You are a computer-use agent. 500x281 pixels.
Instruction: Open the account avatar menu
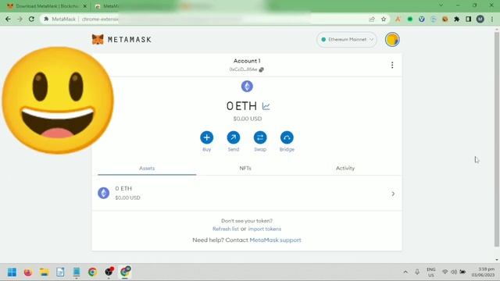tap(392, 40)
